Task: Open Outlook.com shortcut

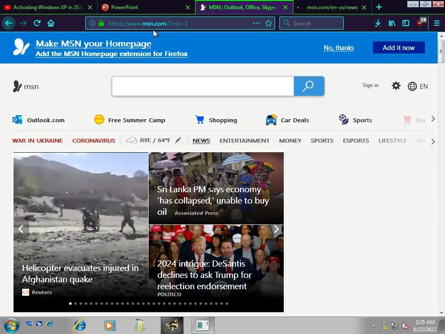Action: (39, 120)
